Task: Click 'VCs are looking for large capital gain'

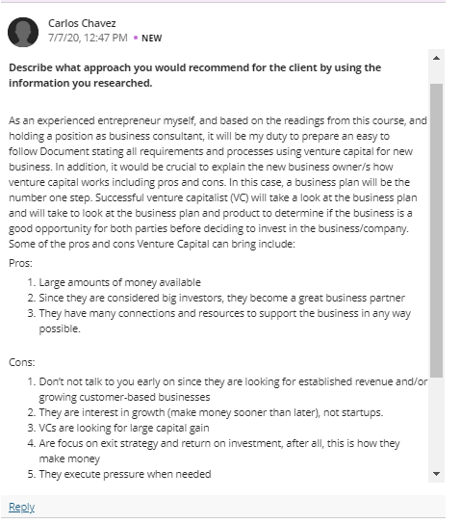Action: pyautogui.click(x=124, y=428)
